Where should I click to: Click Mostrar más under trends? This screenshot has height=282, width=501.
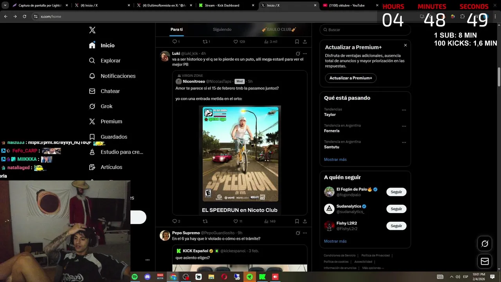335,159
